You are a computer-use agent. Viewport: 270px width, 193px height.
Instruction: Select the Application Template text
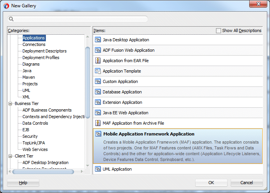pos(122,71)
